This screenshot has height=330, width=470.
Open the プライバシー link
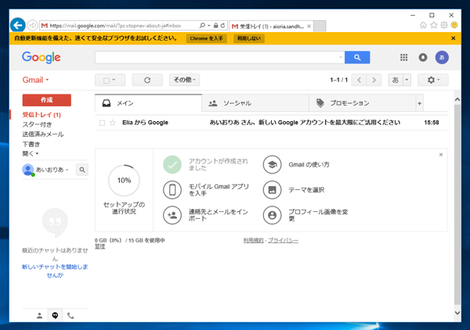pyautogui.click(x=284, y=241)
